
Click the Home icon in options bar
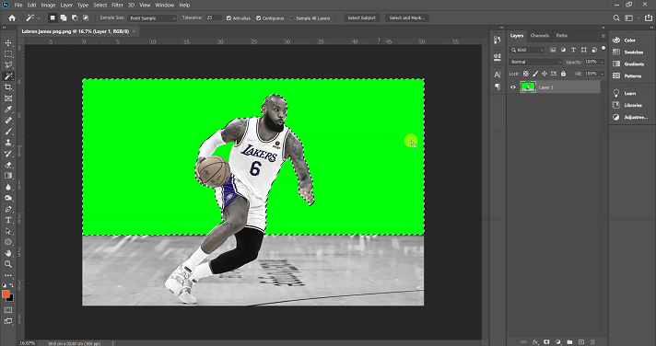pyautogui.click(x=12, y=18)
